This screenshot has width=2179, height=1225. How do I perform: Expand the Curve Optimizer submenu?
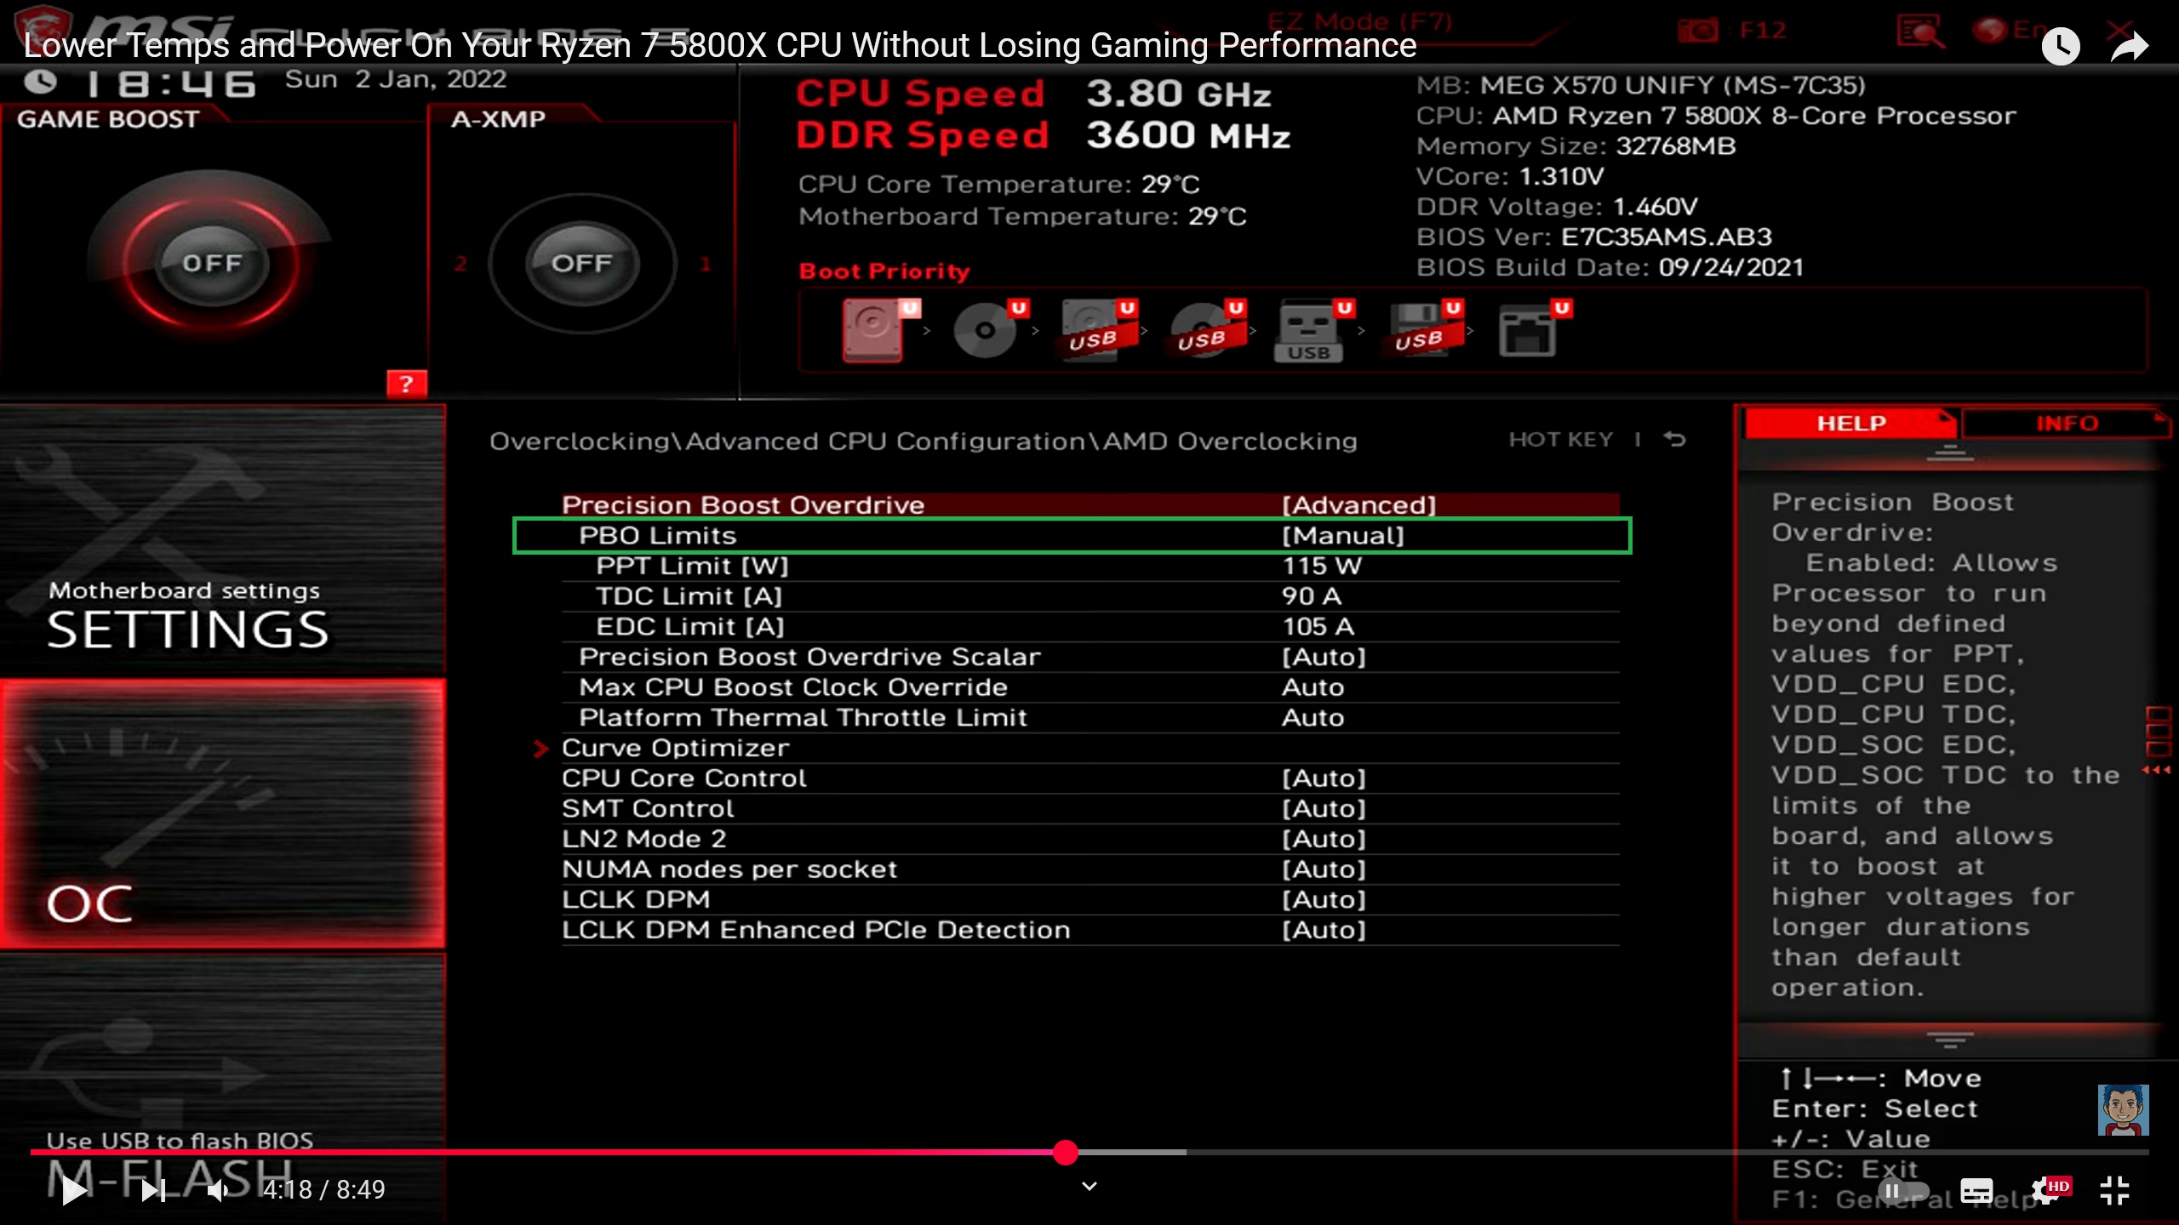675,748
